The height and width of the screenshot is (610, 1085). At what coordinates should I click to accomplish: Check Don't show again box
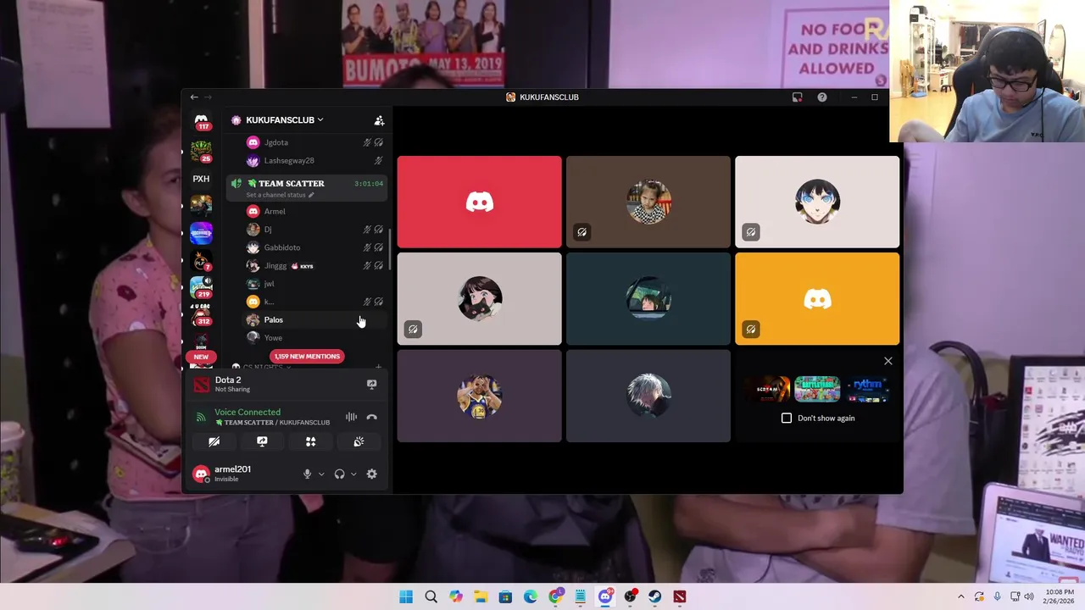click(787, 418)
